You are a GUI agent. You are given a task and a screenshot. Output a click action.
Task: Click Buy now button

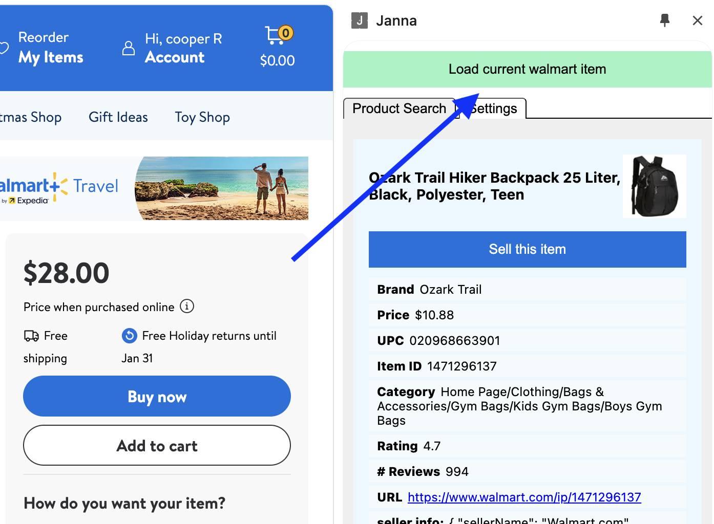[157, 396]
